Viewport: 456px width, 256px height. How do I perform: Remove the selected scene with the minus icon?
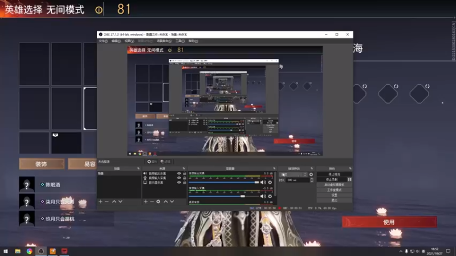point(107,201)
